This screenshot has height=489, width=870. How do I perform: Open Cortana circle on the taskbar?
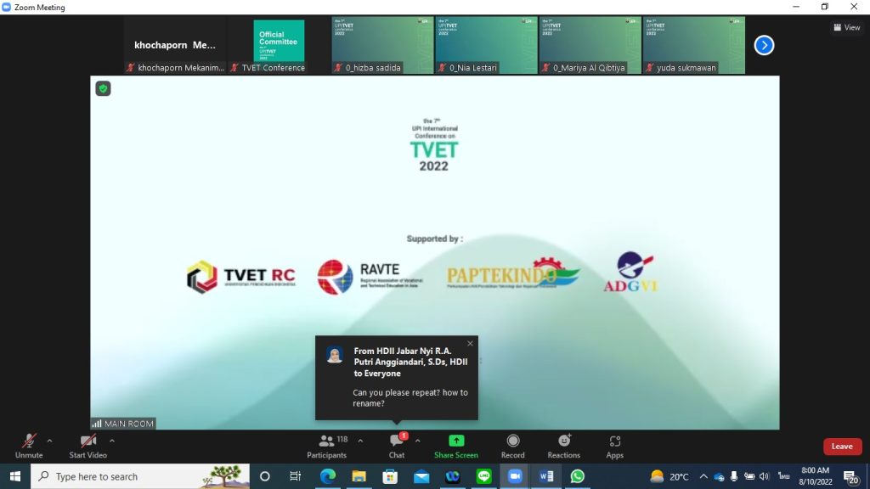pyautogui.click(x=265, y=476)
